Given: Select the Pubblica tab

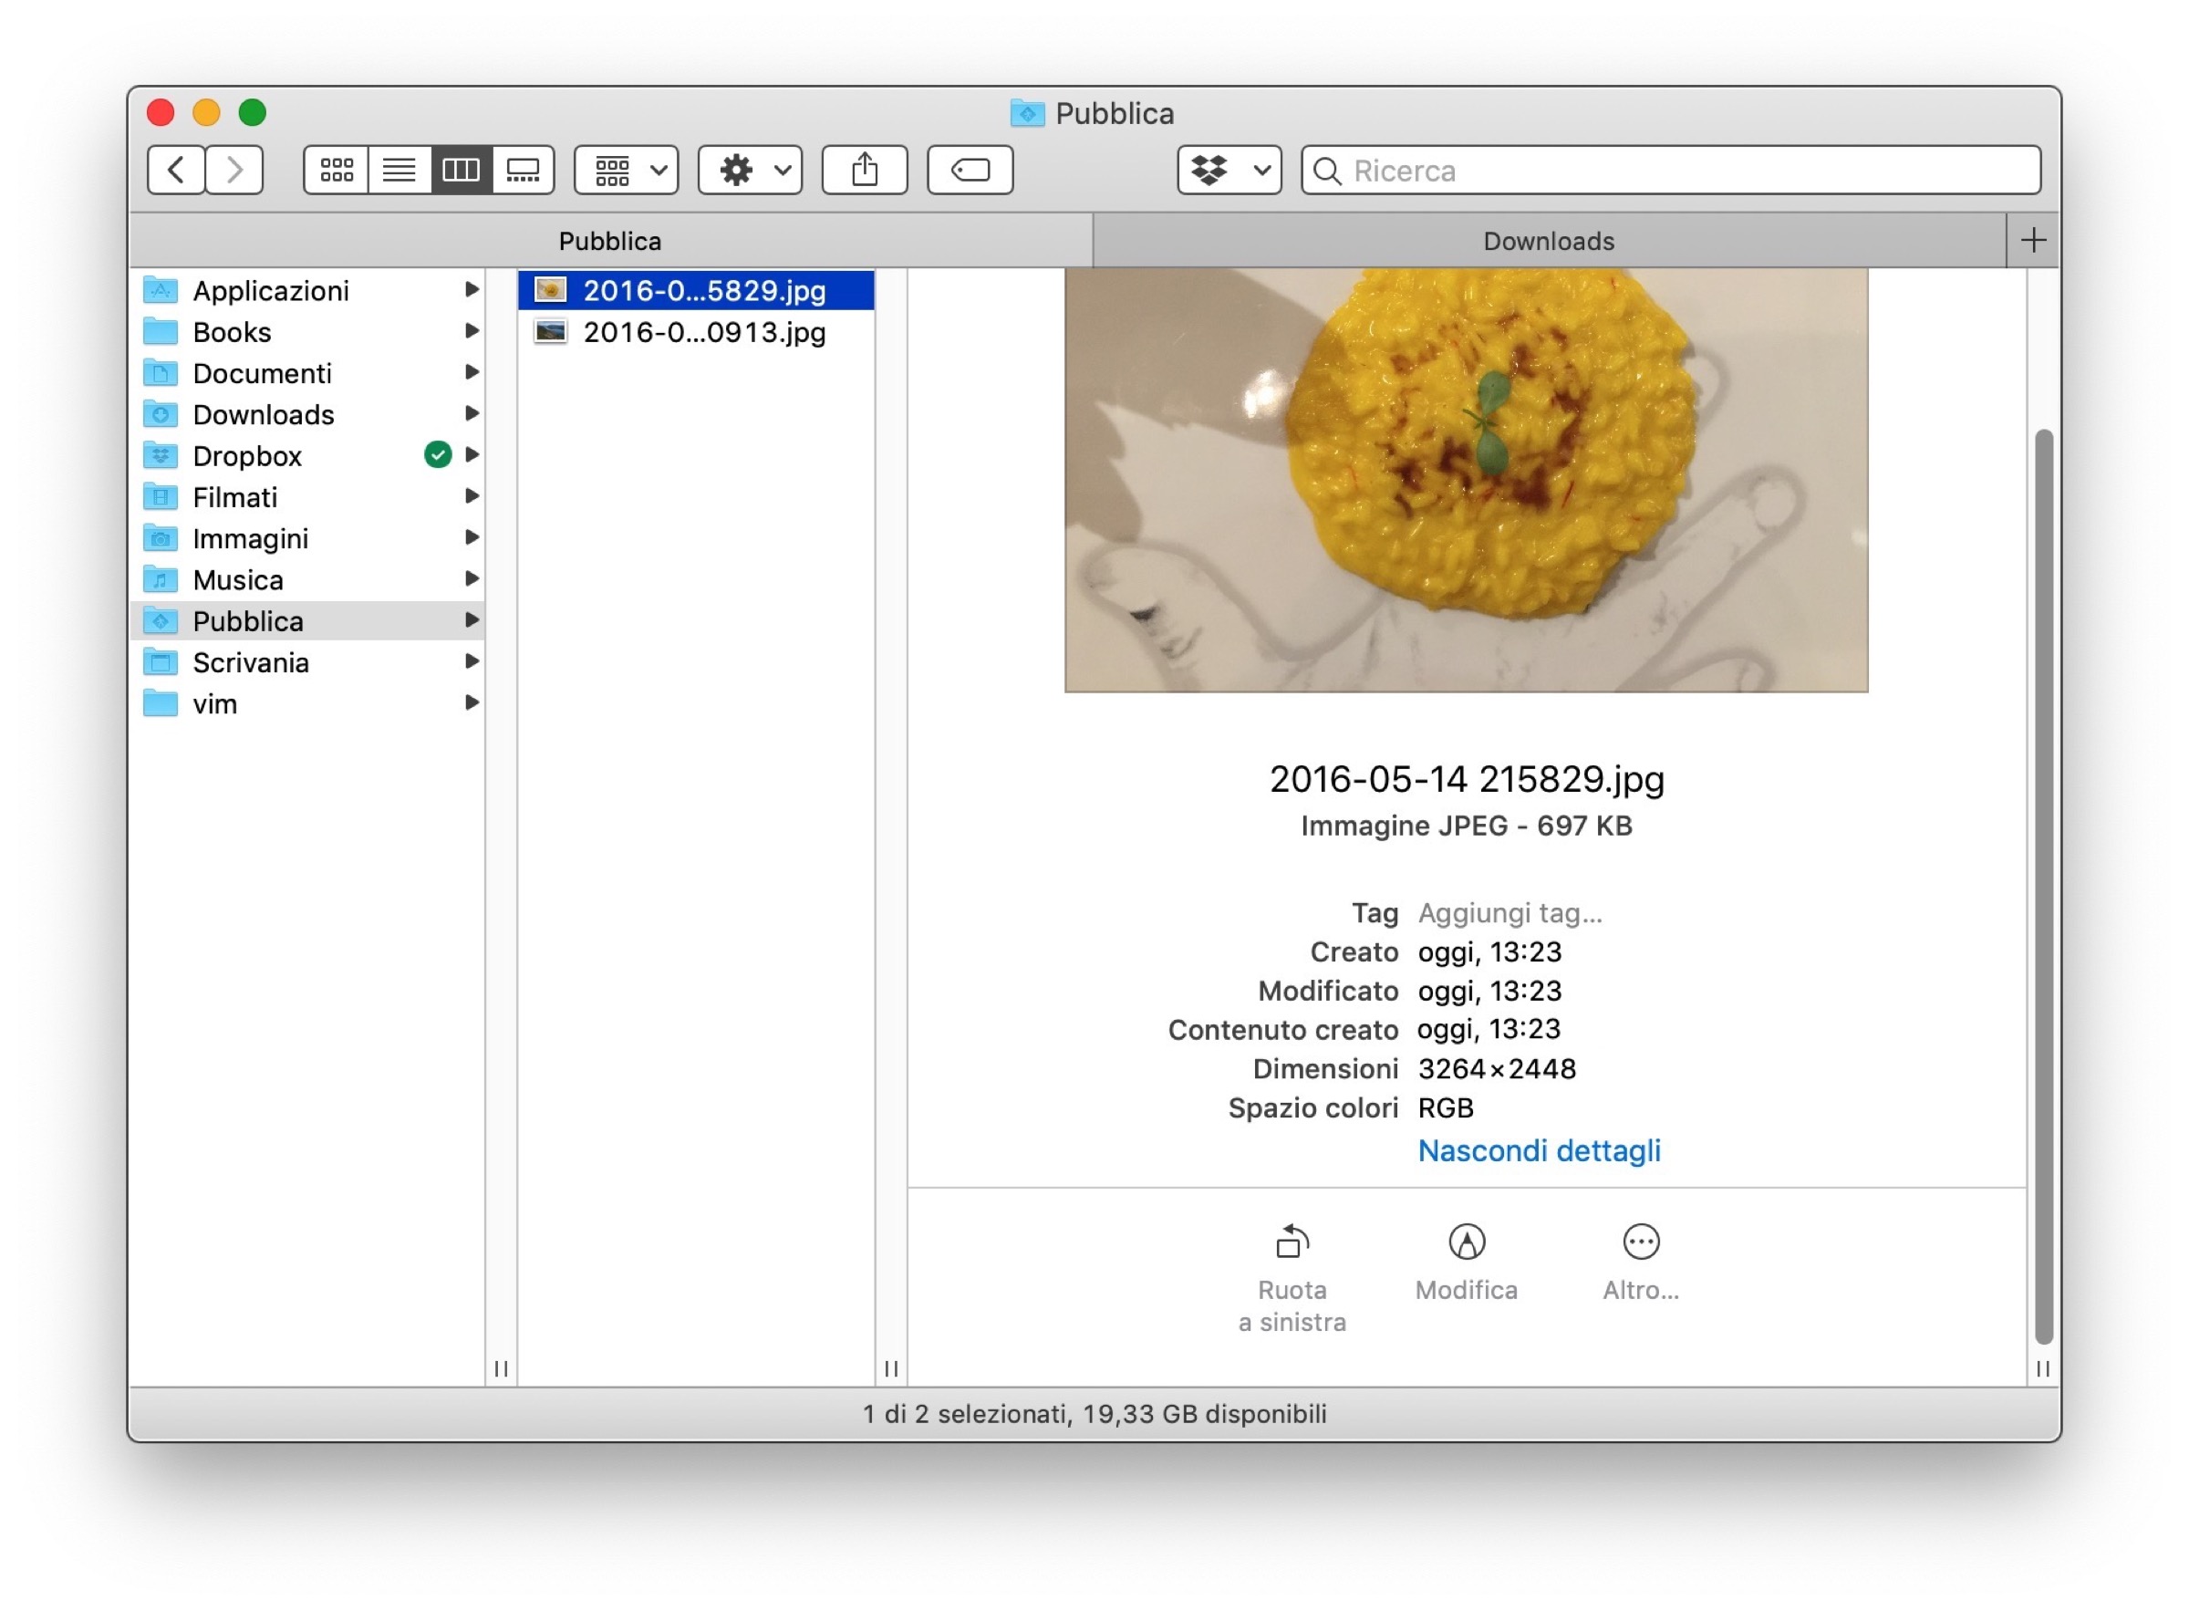Looking at the screenshot, I should [610, 241].
